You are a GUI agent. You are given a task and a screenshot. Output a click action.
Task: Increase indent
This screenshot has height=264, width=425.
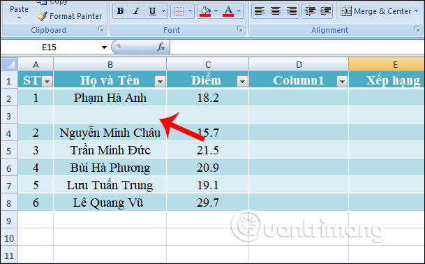coord(325,11)
